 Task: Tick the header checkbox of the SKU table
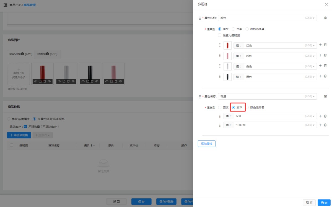pyautogui.click(x=11, y=145)
